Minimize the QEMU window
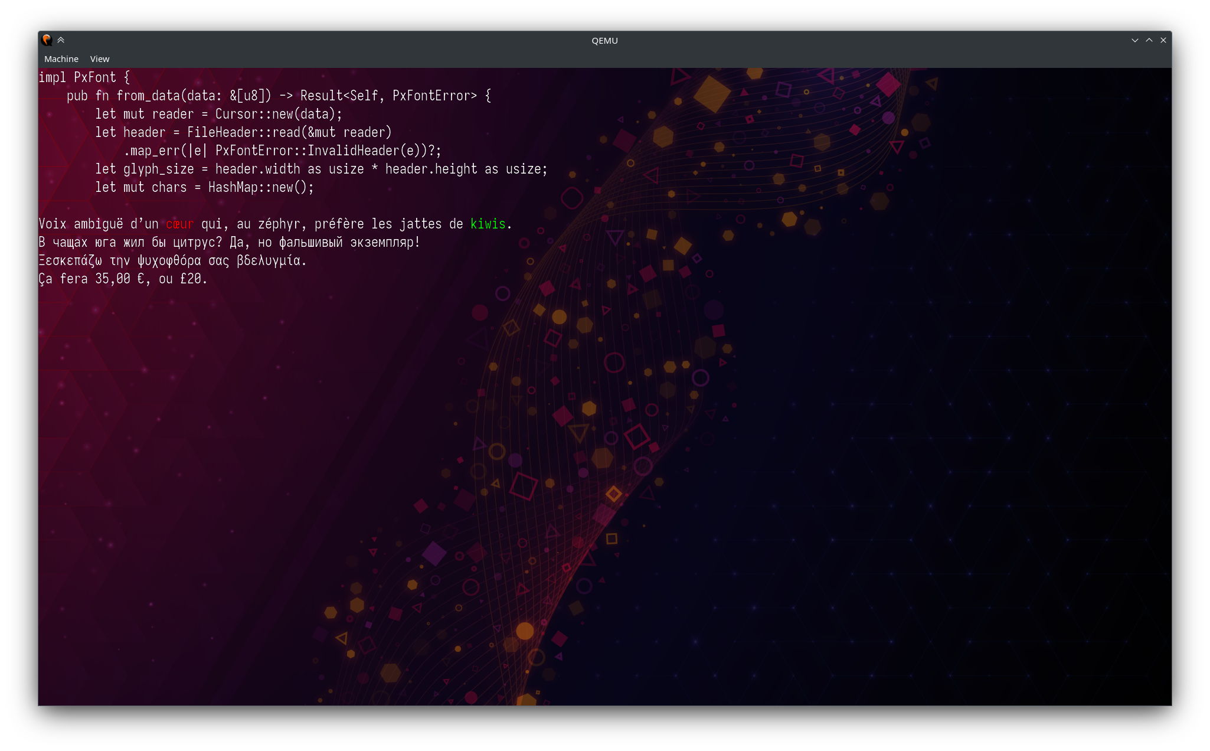Image resolution: width=1210 pixels, height=751 pixels. (1134, 40)
